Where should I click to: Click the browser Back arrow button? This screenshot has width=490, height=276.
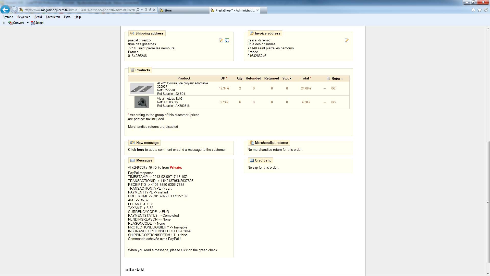[x=5, y=10]
